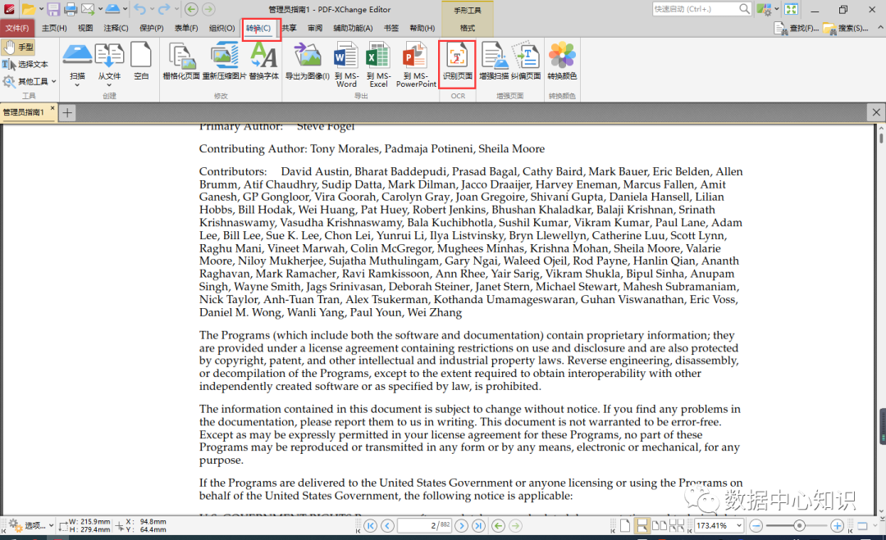
Task: Send the file by email envelope icon
Action: pyautogui.click(x=88, y=9)
